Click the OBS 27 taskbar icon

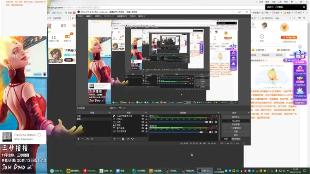pos(205,171)
